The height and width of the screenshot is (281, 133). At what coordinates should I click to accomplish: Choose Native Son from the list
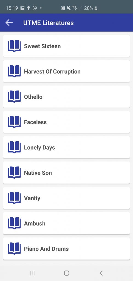(66, 173)
